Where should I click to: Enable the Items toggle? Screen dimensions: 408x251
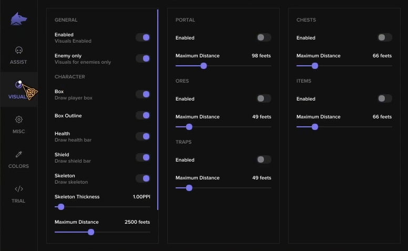384,98
